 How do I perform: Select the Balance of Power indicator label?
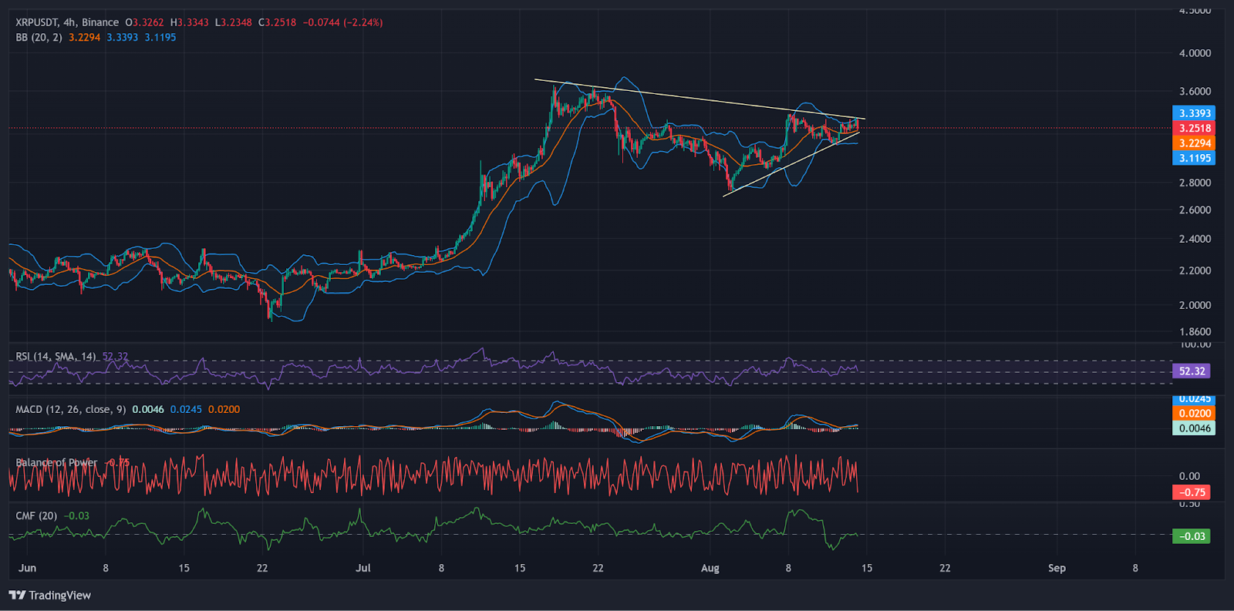point(56,462)
